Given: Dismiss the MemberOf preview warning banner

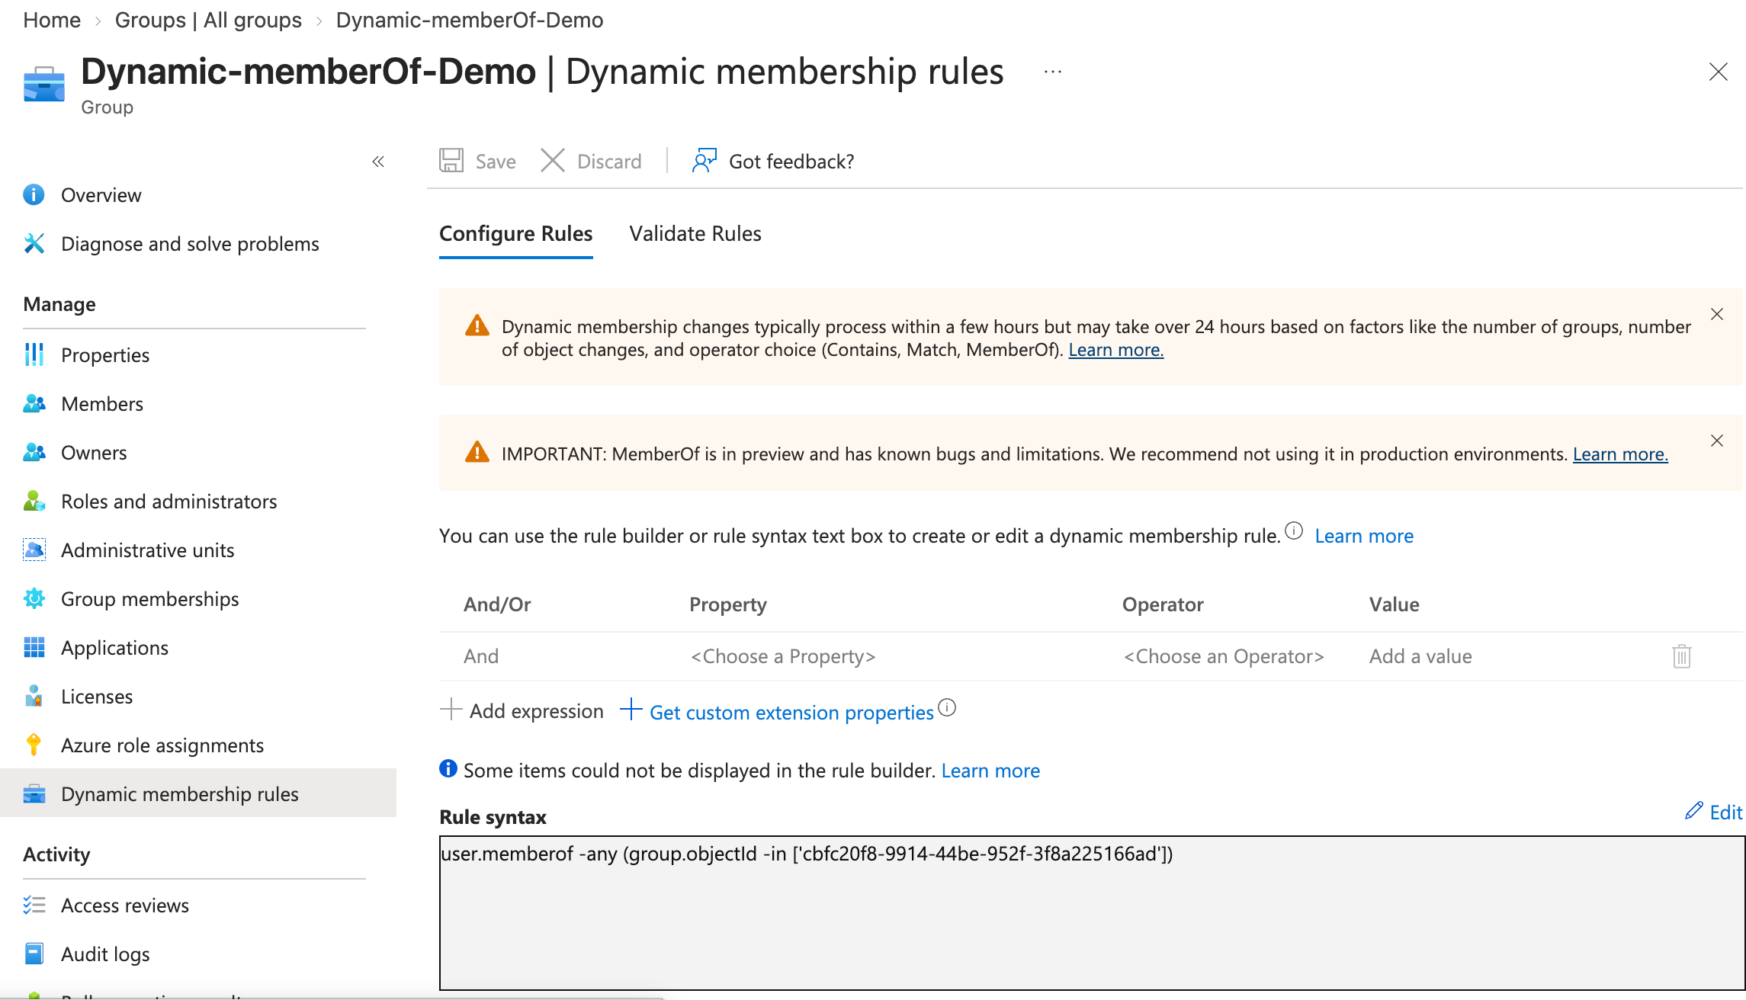Looking at the screenshot, I should 1717,441.
